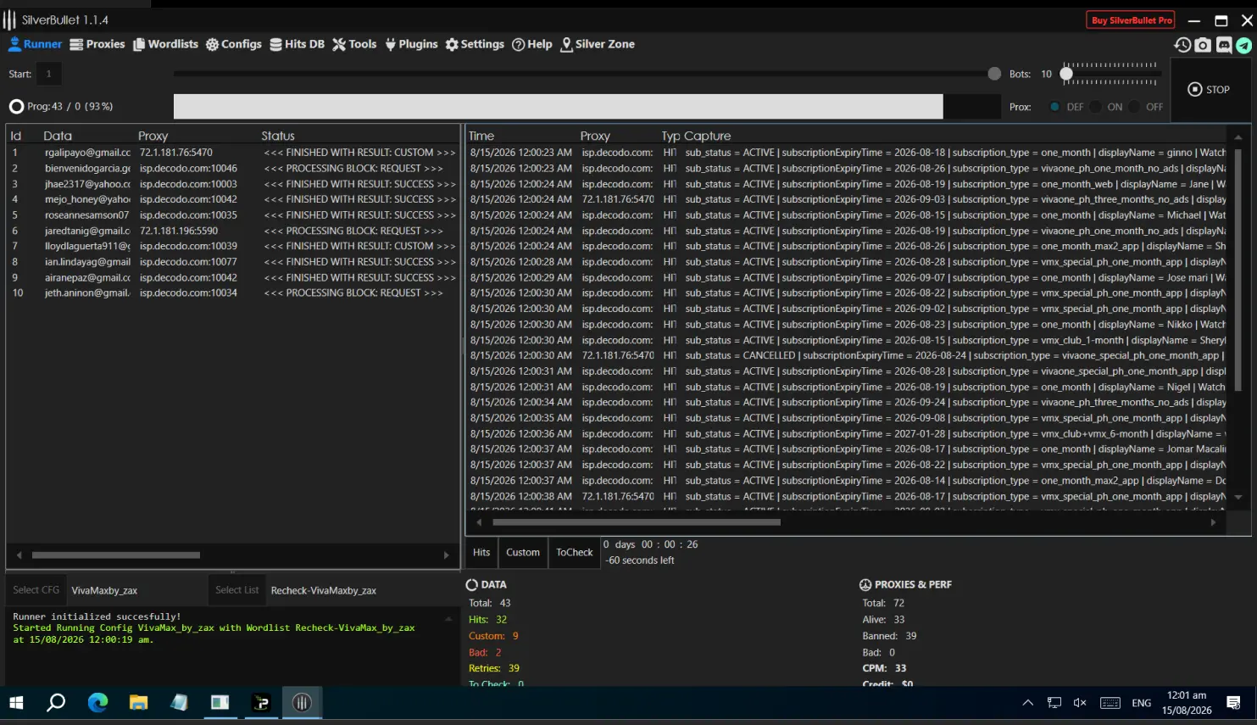This screenshot has width=1257, height=725.
Task: Open the Discord icon link
Action: click(x=1224, y=45)
